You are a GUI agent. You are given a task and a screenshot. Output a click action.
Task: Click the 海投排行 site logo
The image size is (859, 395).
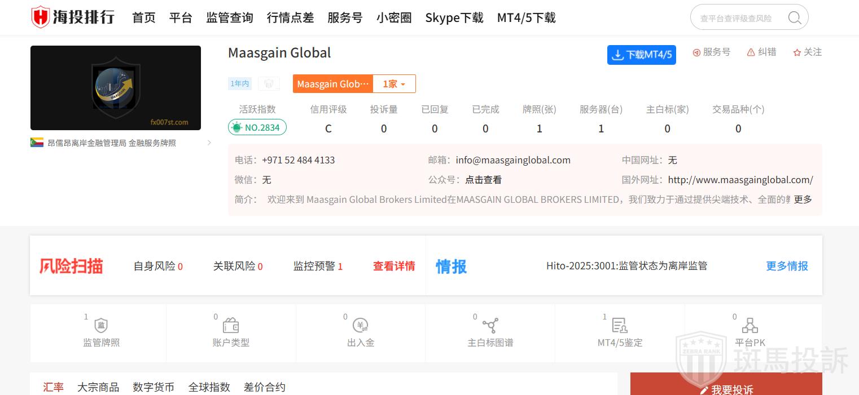pos(73,17)
